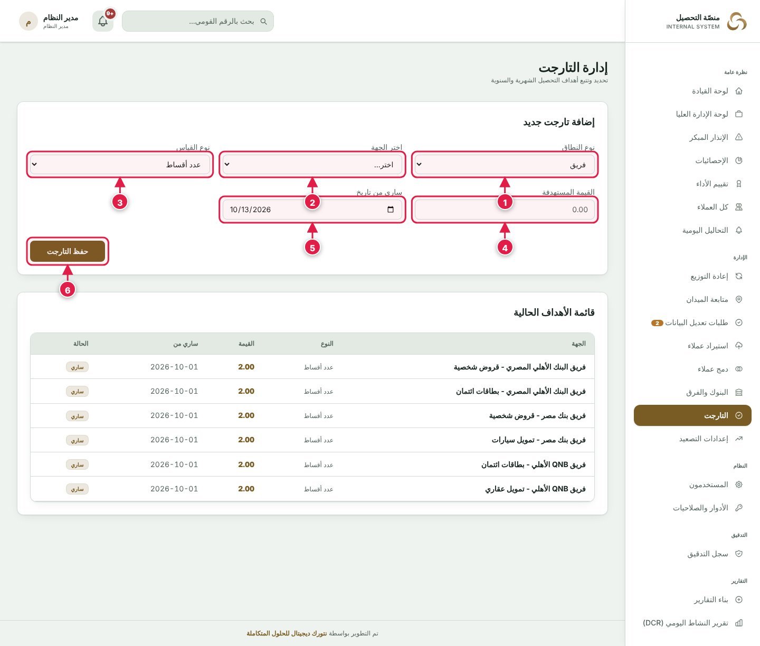The image size is (760, 646).
Task: Click the key icon beside الأدوار والصلاحيات
Action: click(x=739, y=508)
